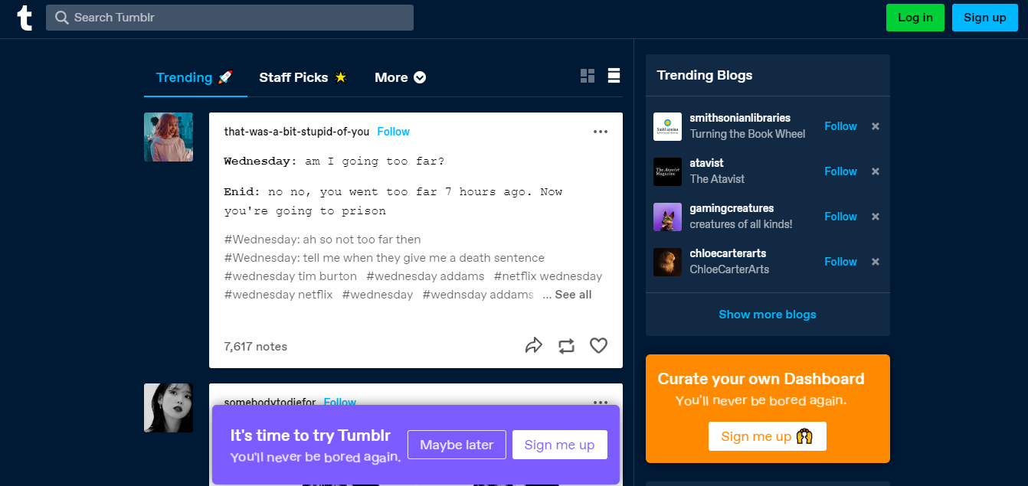The image size is (1028, 486).
Task: Click Trending Blogs heading
Action: tap(705, 75)
